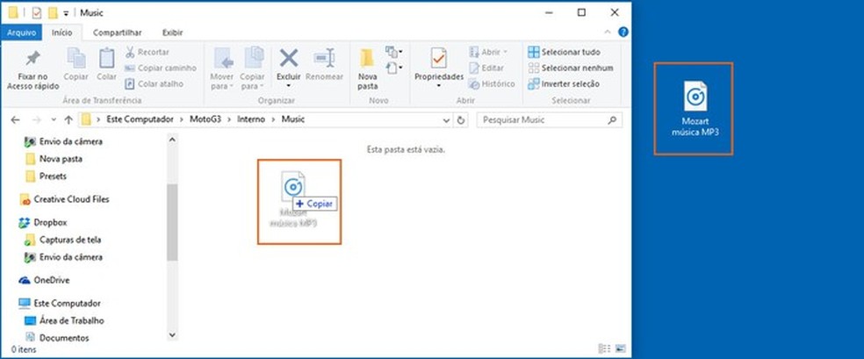Viewport: 864px width, 359px height.
Task: Click Inverter seleção
Action: click(564, 83)
